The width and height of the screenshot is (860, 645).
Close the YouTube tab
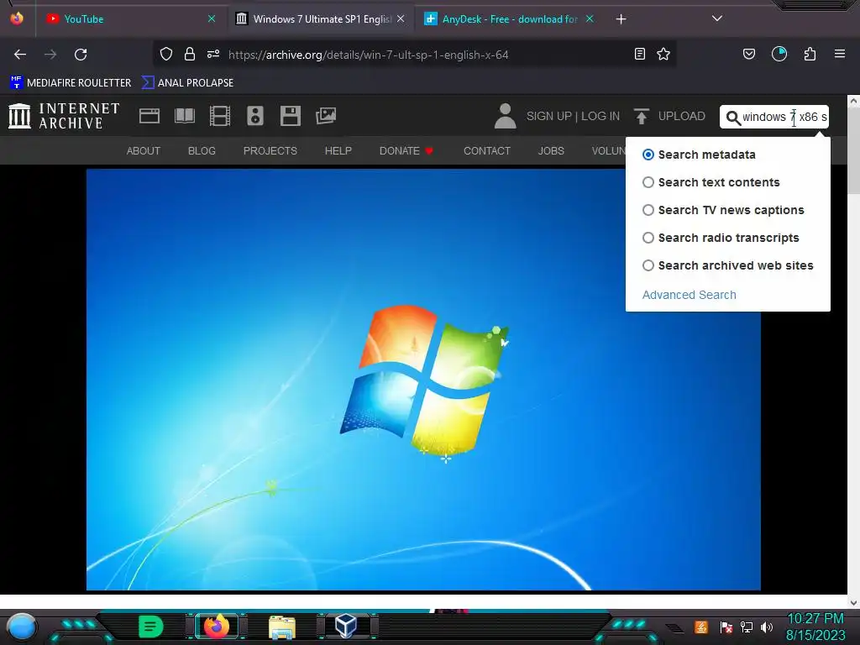212,19
